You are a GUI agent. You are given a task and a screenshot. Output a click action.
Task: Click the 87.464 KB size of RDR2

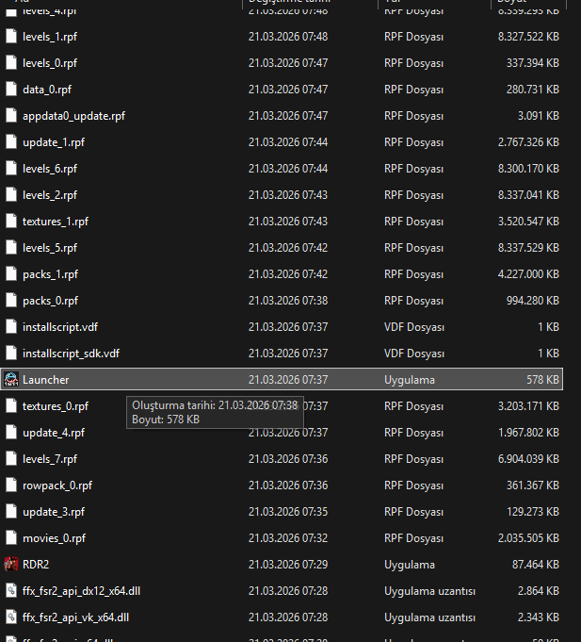pos(536,565)
